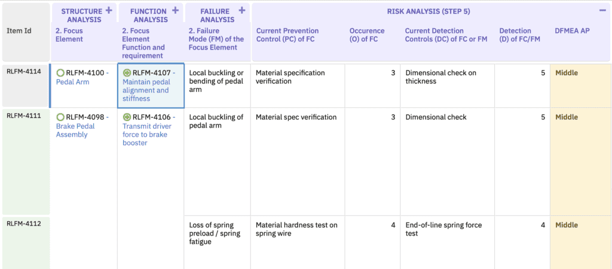Expand the Failure Analysis column group
This screenshot has width=612, height=269.
pyautogui.click(x=242, y=10)
